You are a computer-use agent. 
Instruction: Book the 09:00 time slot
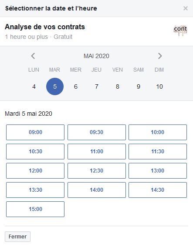pyautogui.click(x=35, y=132)
